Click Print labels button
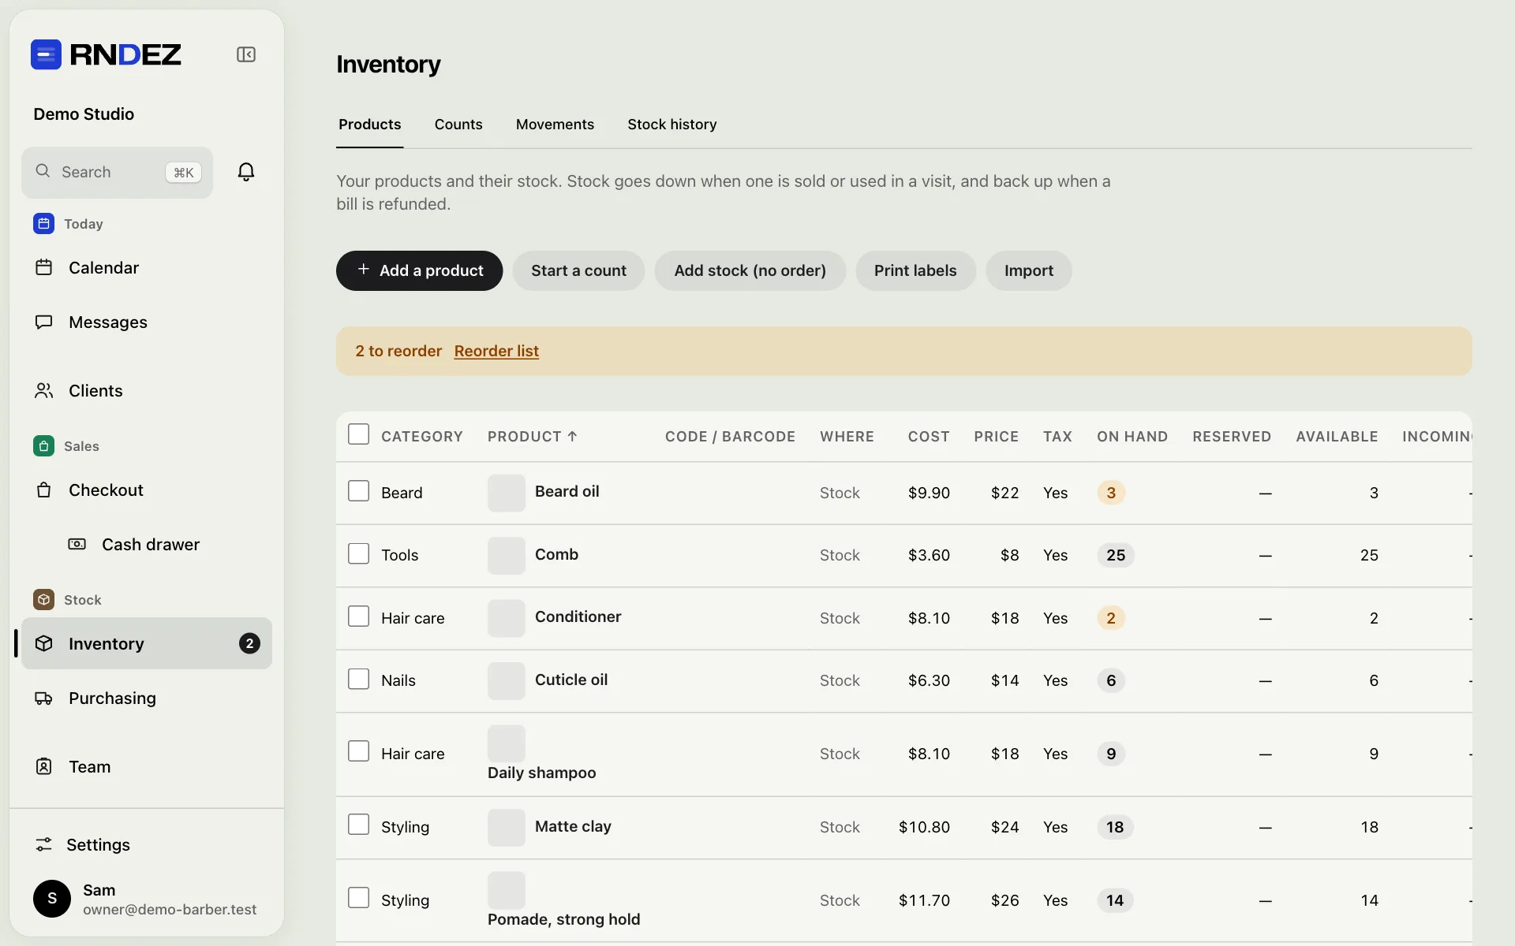 915,271
